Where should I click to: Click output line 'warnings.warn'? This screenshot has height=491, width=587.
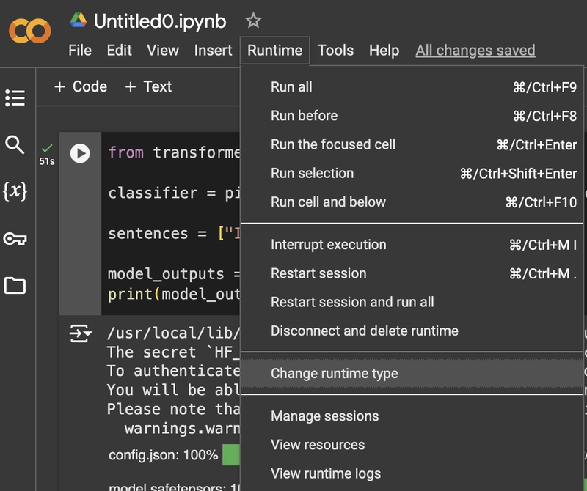pos(182,429)
